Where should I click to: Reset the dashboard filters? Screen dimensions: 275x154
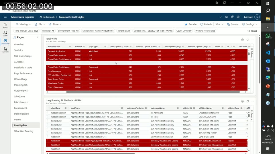coord(252,31)
